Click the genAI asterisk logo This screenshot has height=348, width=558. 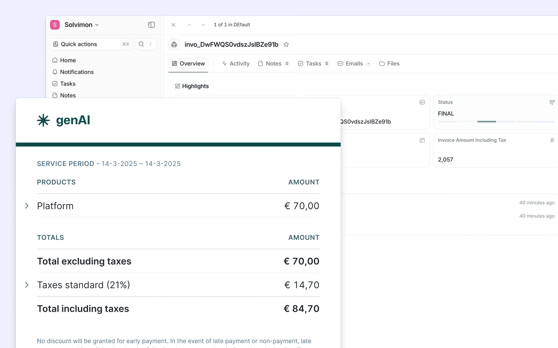point(43,120)
